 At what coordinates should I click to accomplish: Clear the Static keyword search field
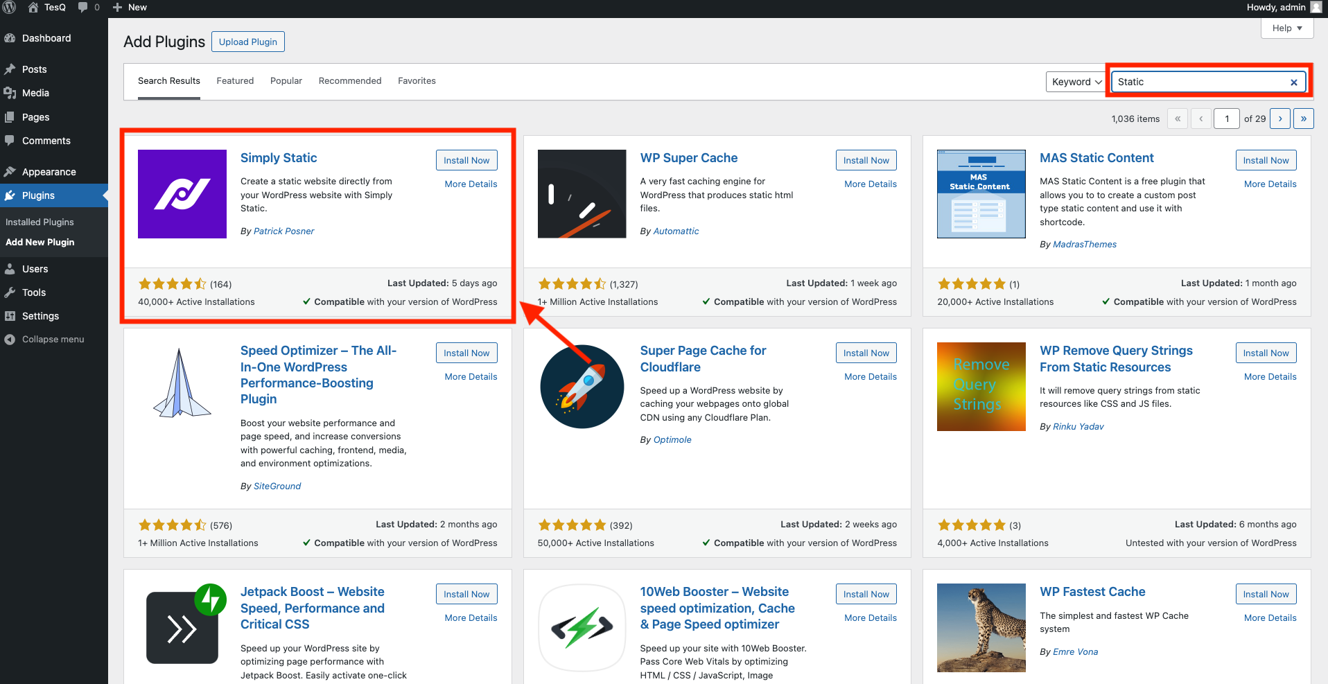(1293, 82)
